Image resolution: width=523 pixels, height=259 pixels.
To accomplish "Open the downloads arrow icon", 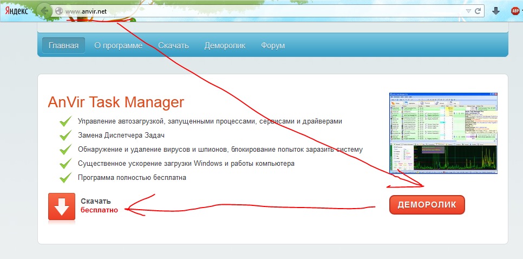I will pos(496,11).
